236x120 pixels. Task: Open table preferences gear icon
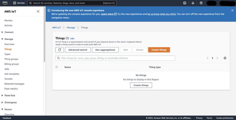click(225, 58)
